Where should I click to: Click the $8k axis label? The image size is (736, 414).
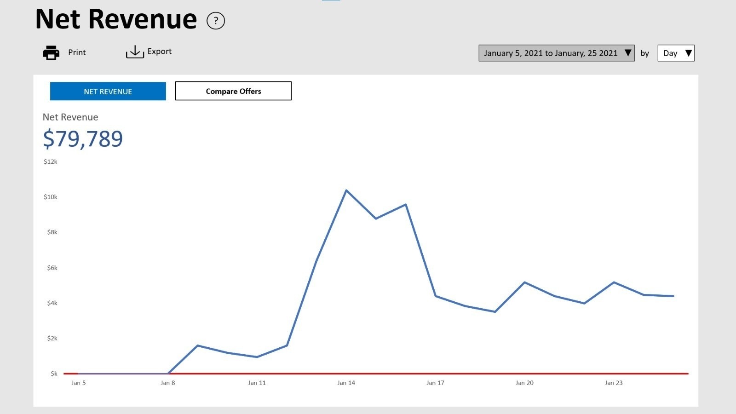(52, 232)
